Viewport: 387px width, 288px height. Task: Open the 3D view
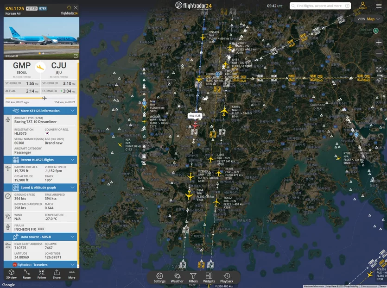tap(11, 274)
